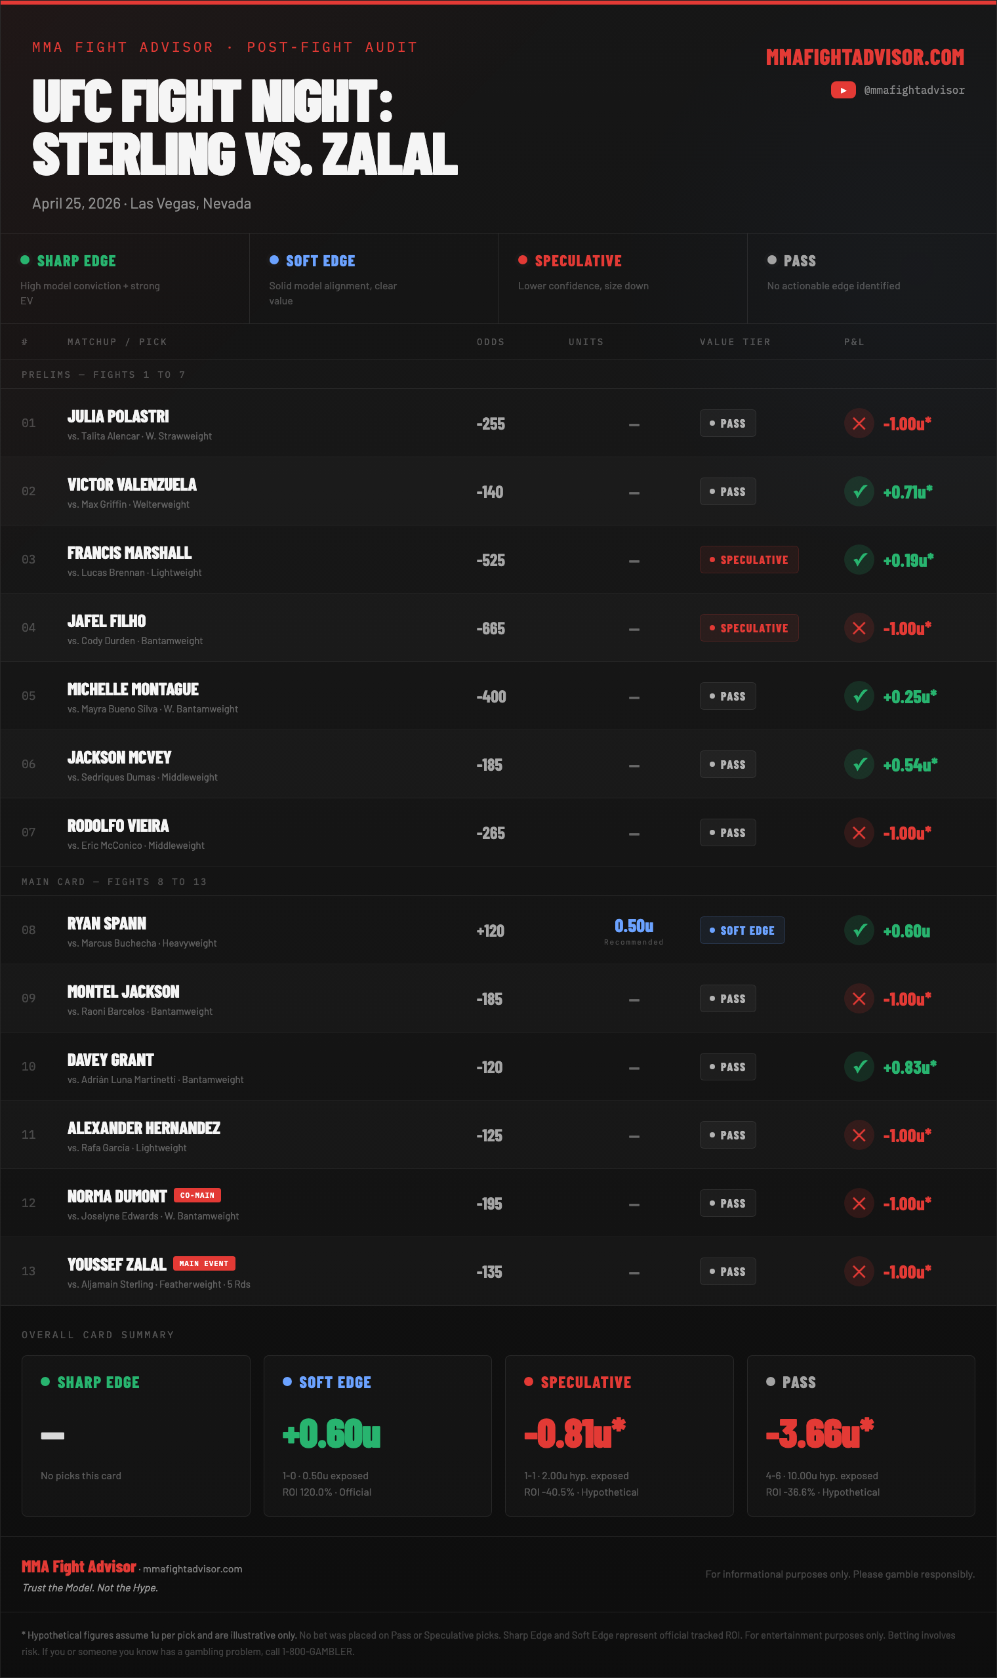Open the MMAFIGHTADVISOR.COM header link
The height and width of the screenshot is (1678, 997).
coord(865,58)
